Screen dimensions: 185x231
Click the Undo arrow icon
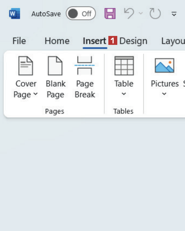click(x=129, y=13)
